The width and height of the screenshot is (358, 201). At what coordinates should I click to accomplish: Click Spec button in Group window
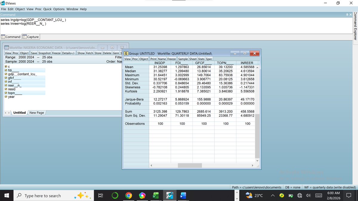click(x=209, y=59)
